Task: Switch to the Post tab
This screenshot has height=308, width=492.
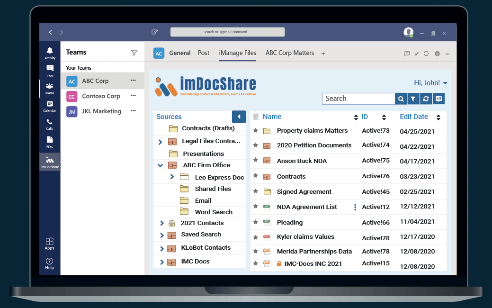Action: [x=204, y=53]
